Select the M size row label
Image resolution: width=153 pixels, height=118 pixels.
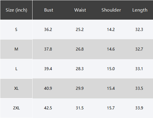point(16,49)
